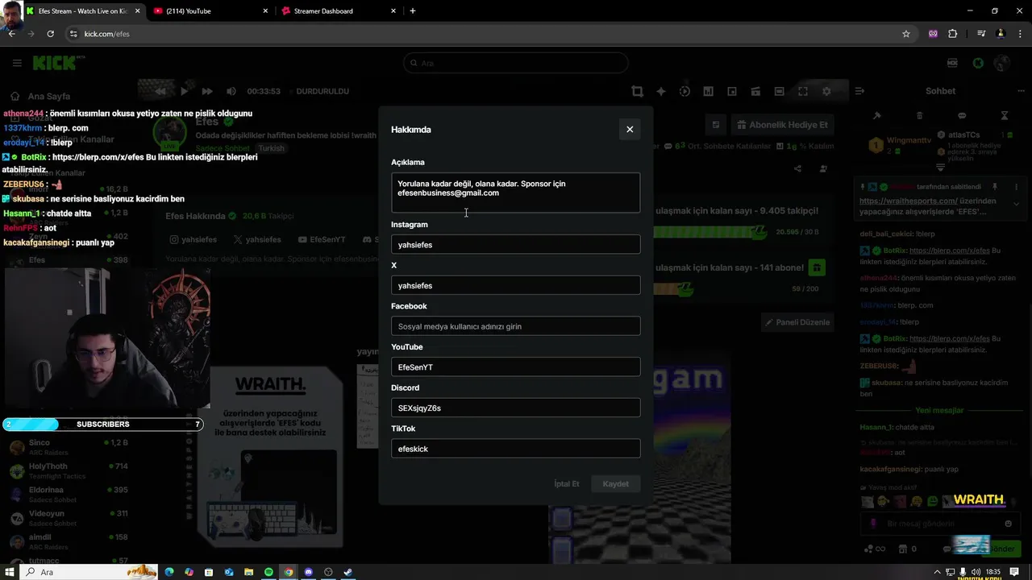Image resolution: width=1032 pixels, height=580 pixels.
Task: Click the Açıklama description text box
Action: 515,193
